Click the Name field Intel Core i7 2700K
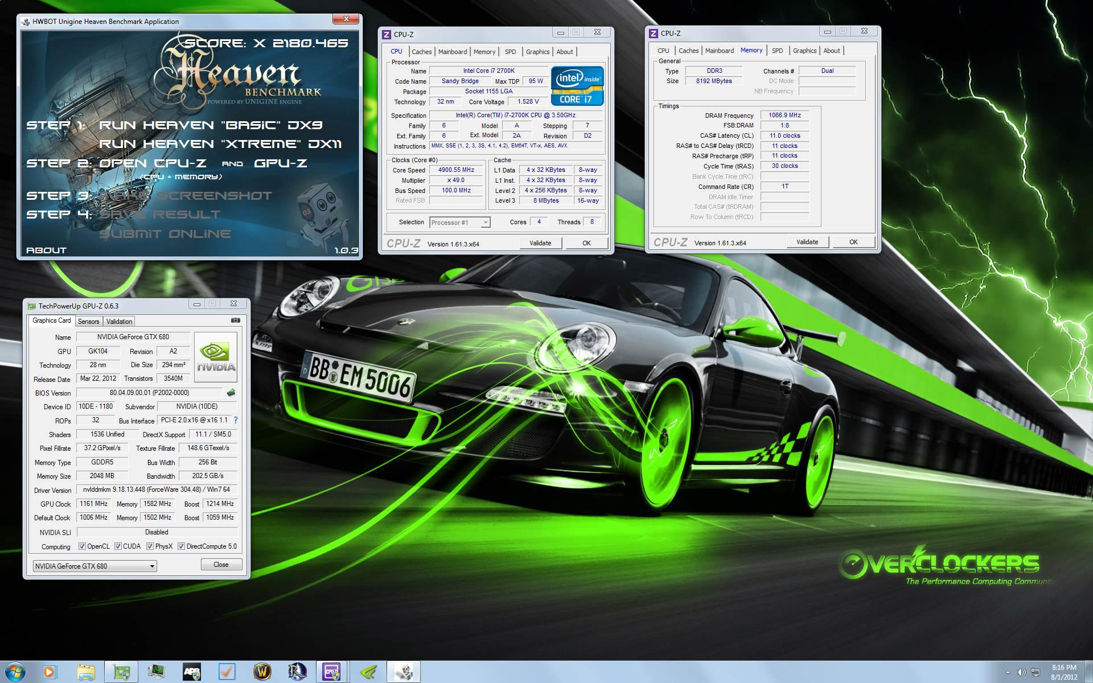Screen dimensions: 1093x683 488,71
